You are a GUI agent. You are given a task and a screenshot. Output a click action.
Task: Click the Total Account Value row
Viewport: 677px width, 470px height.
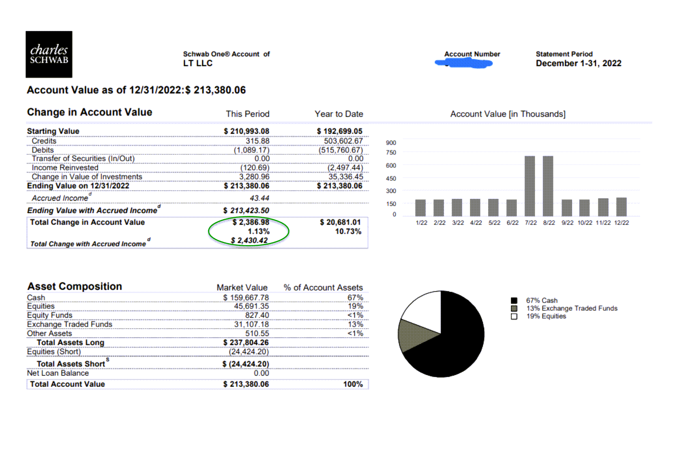pos(197,384)
